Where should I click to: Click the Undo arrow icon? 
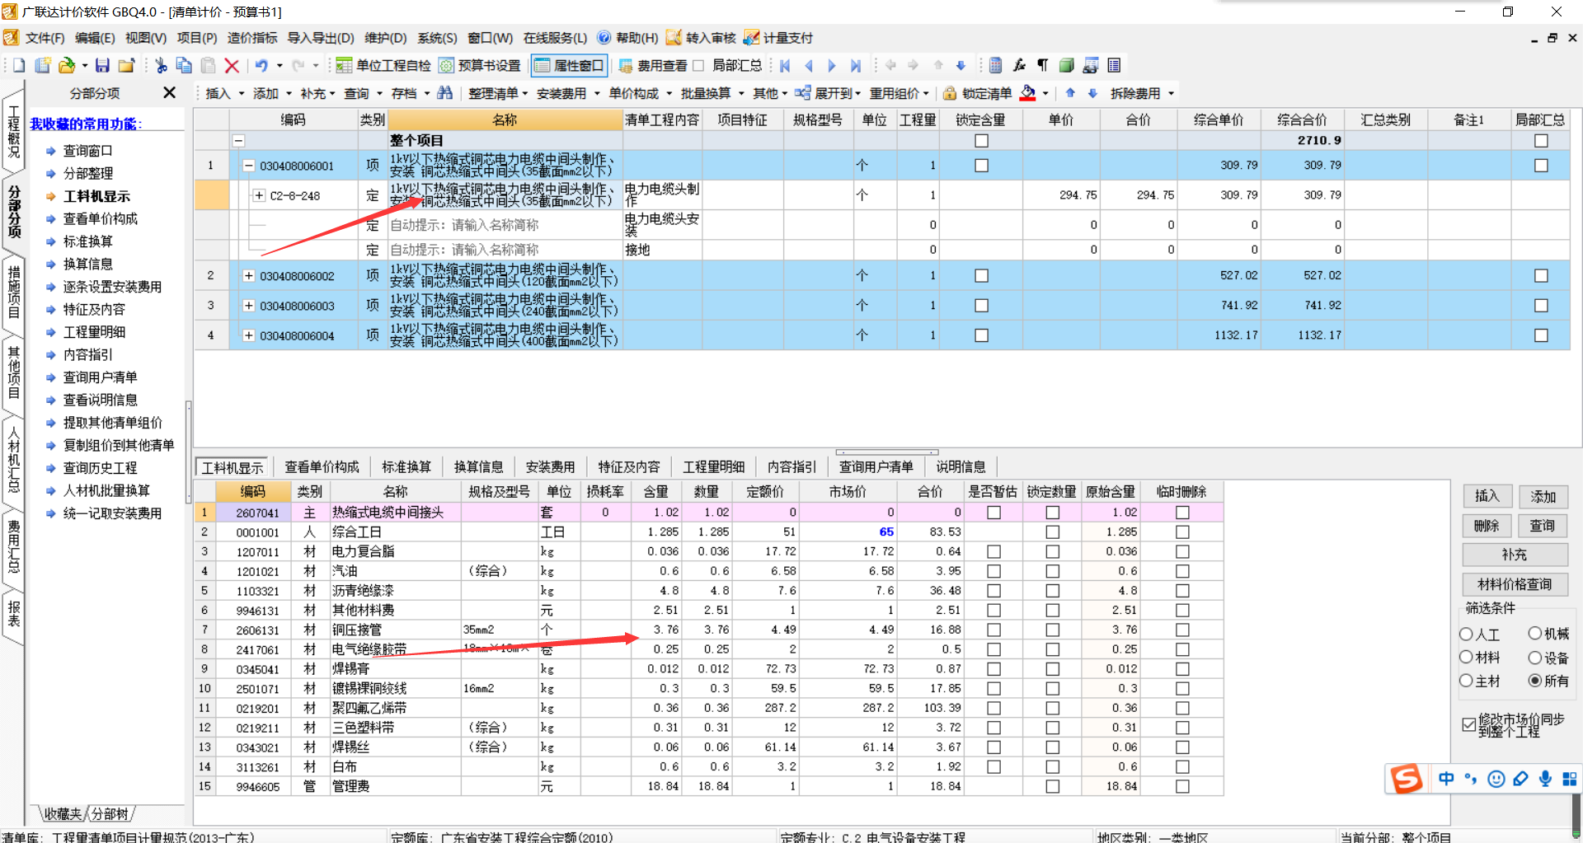261,66
